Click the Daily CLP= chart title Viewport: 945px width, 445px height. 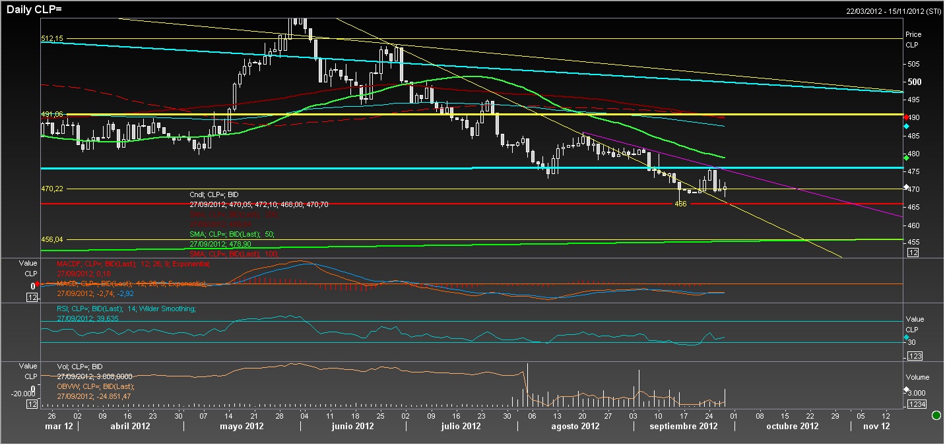(34, 9)
